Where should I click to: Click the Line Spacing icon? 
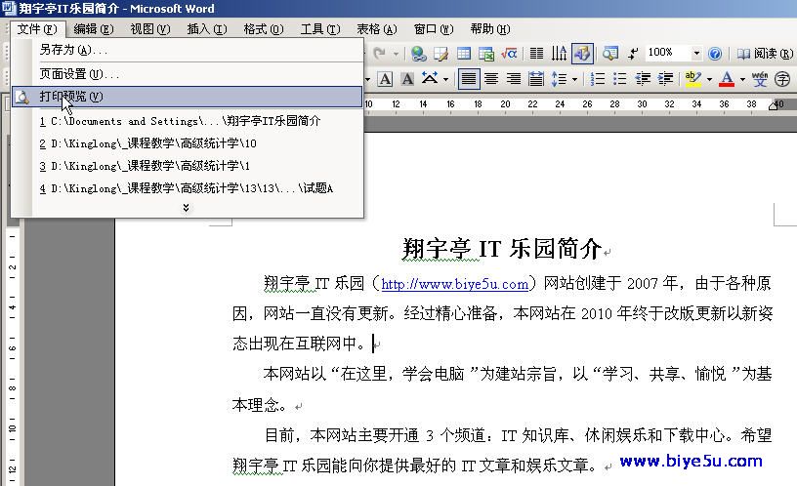pos(559,79)
